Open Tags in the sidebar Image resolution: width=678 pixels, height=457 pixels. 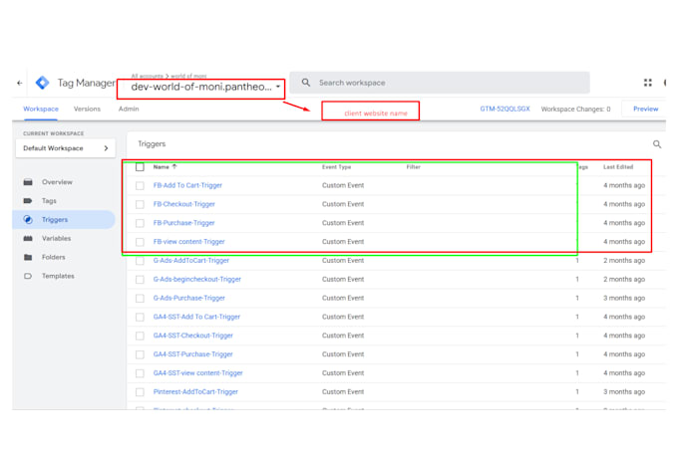[49, 201]
